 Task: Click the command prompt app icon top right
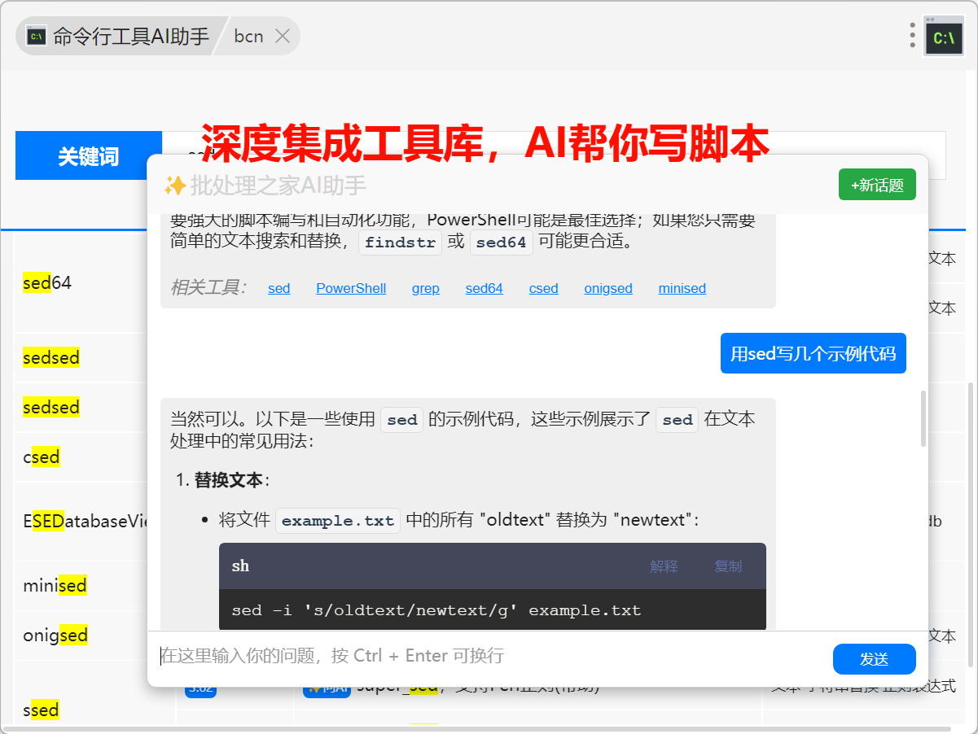(944, 36)
